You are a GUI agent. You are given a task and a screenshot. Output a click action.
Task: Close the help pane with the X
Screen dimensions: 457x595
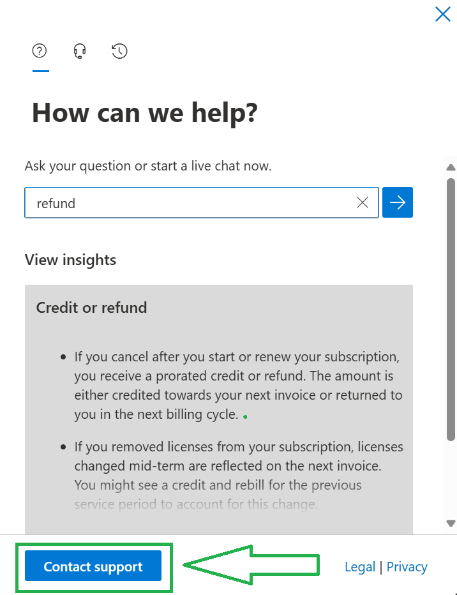pyautogui.click(x=442, y=15)
